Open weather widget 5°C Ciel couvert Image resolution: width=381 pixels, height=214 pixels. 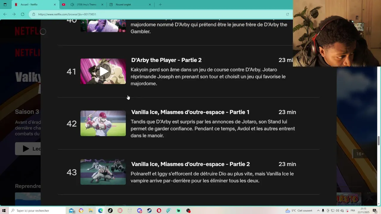click(299, 210)
